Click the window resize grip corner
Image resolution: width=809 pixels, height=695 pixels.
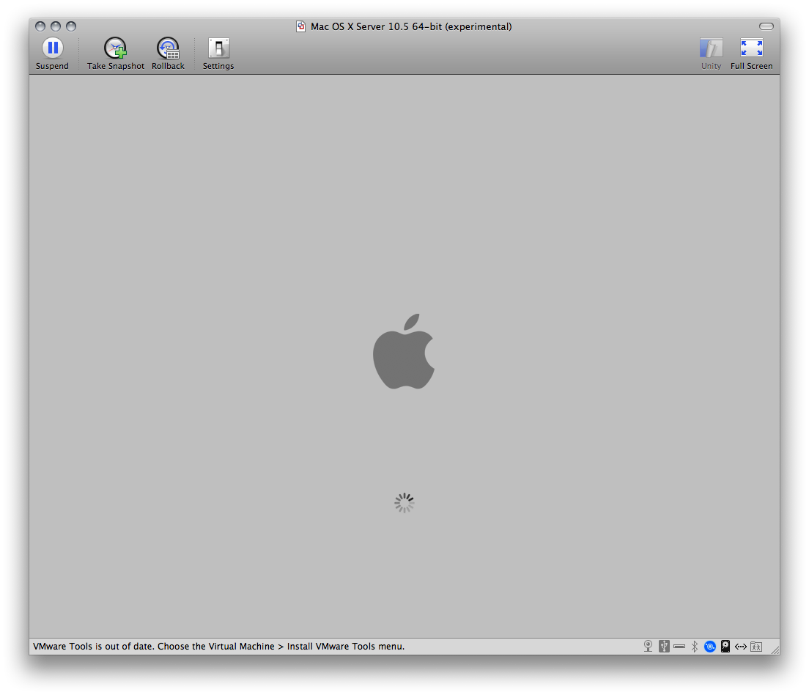[775, 650]
